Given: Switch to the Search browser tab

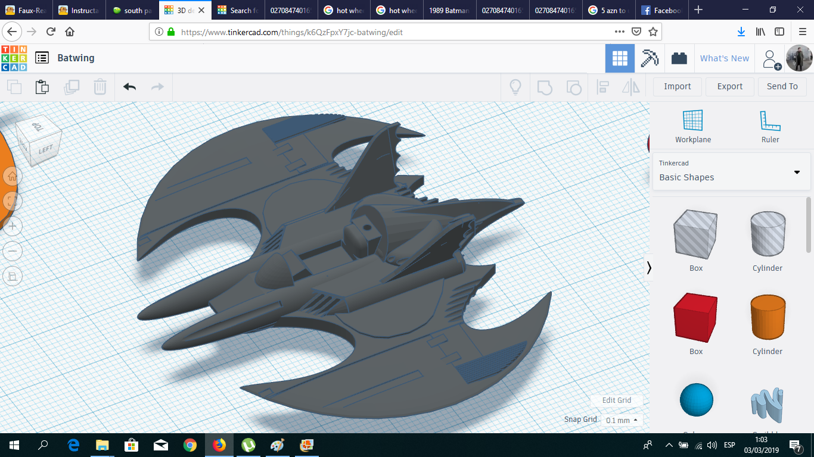Looking at the screenshot, I should pyautogui.click(x=239, y=10).
